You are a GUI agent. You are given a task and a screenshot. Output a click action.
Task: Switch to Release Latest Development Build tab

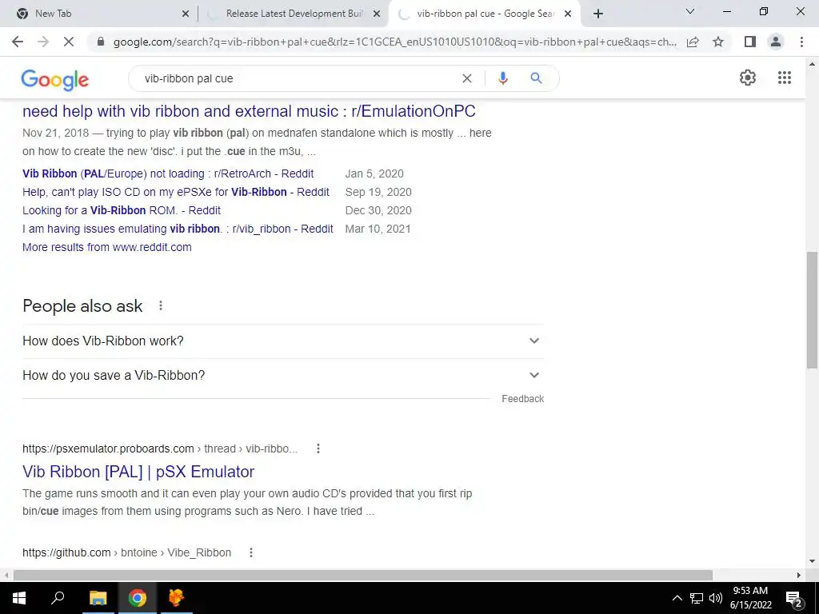[294, 14]
